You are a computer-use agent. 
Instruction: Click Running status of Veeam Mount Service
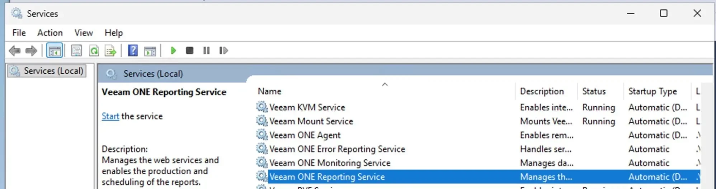[599, 121]
